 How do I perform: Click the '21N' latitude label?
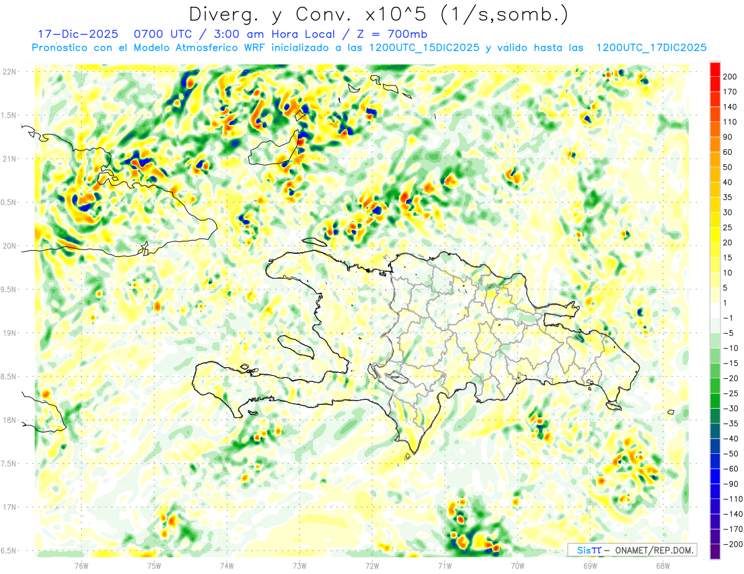pyautogui.click(x=9, y=159)
